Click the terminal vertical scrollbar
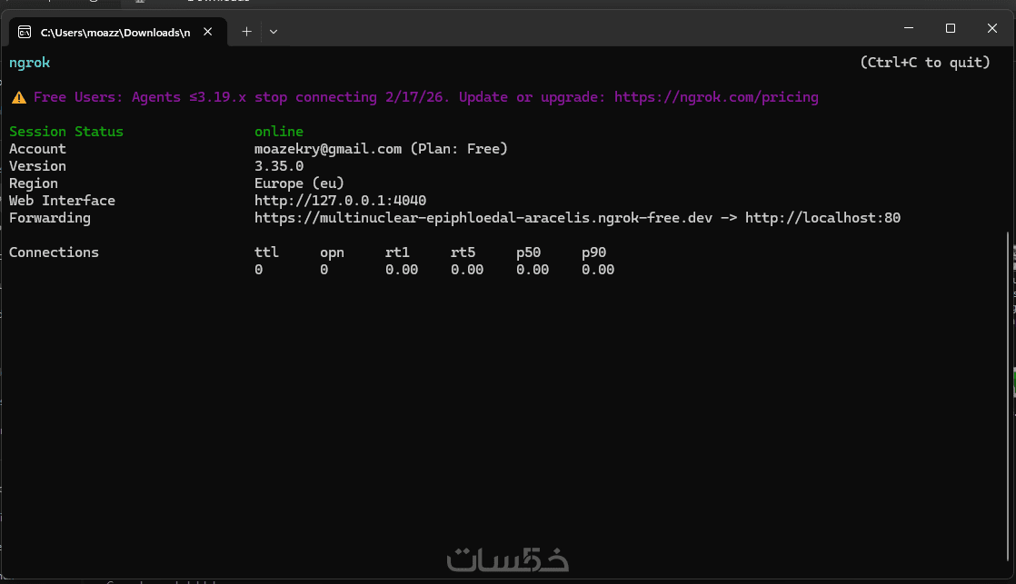1016x584 pixels. tap(1009, 396)
